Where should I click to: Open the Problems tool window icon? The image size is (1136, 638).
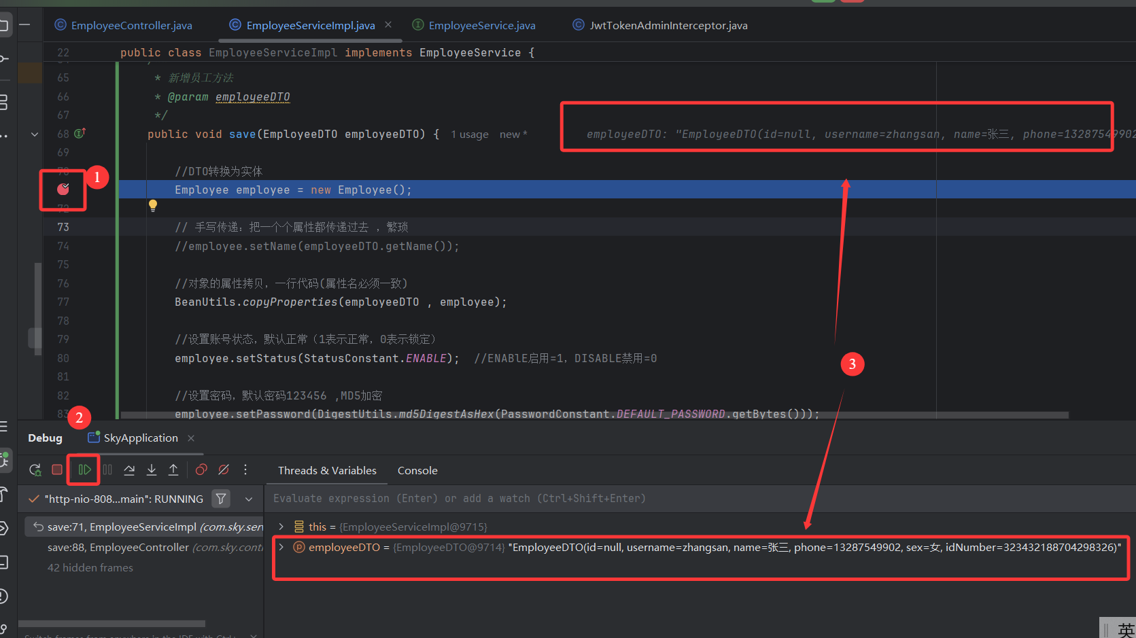tap(3, 596)
